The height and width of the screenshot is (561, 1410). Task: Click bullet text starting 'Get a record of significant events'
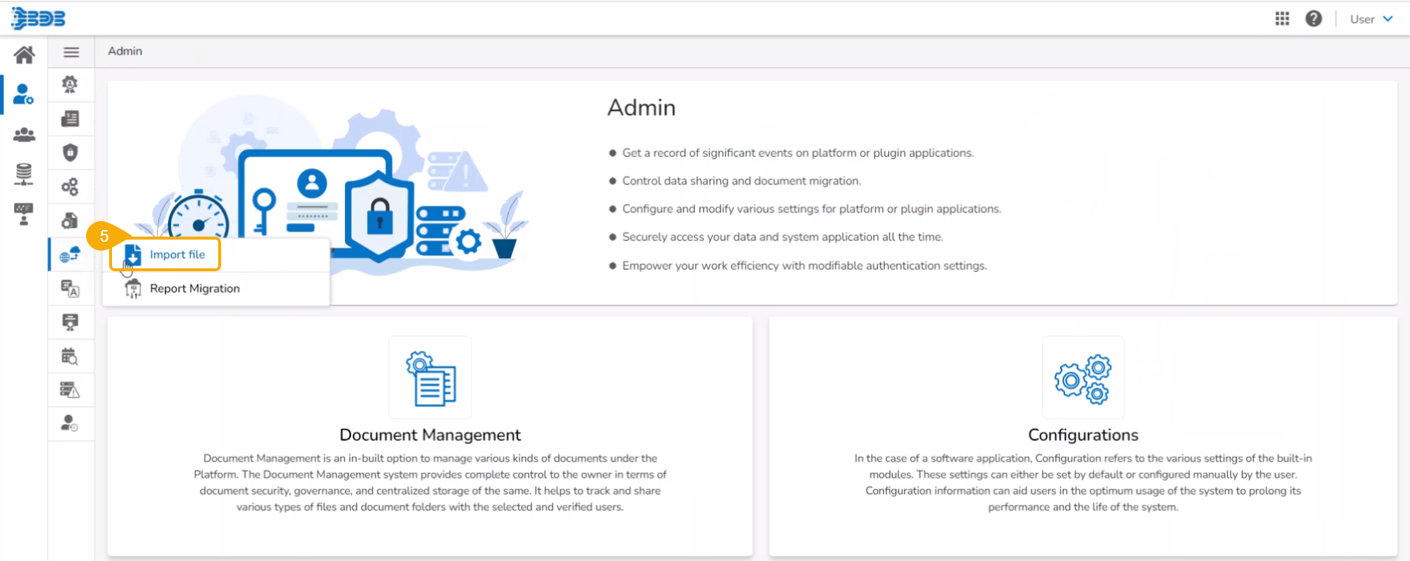[798, 153]
